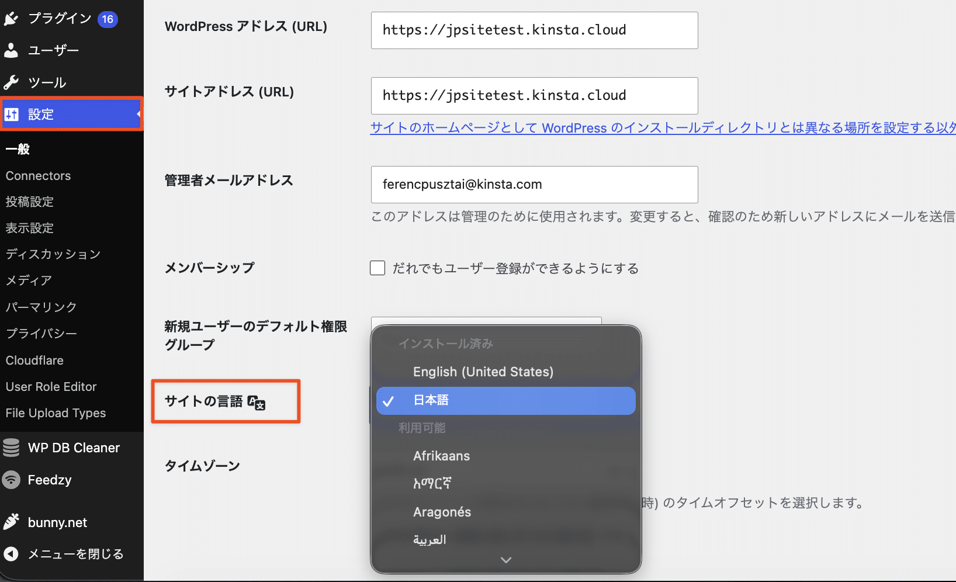This screenshot has width=956, height=582.
Task: Enable だれでもユーザー登録ができるようにする checkbox
Action: 377,268
